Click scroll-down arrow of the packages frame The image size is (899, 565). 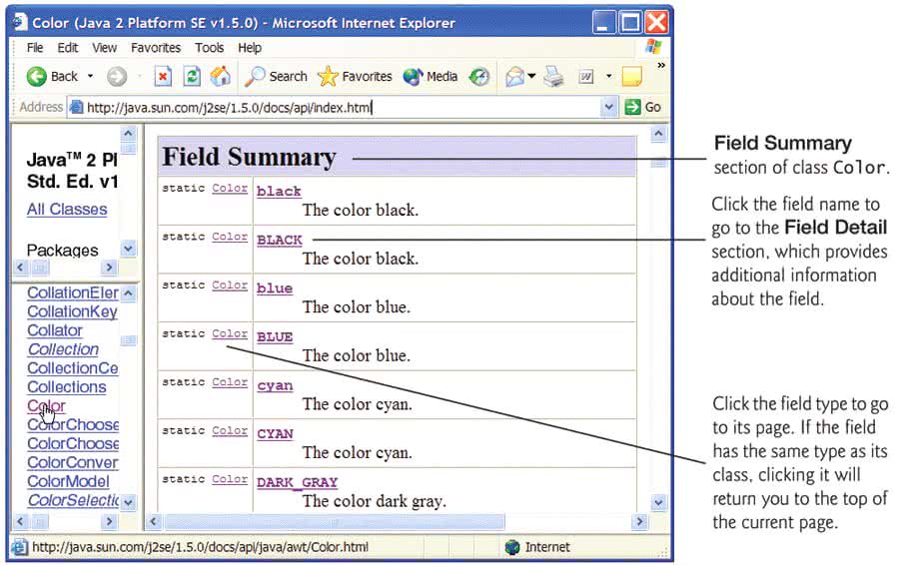click(x=129, y=249)
